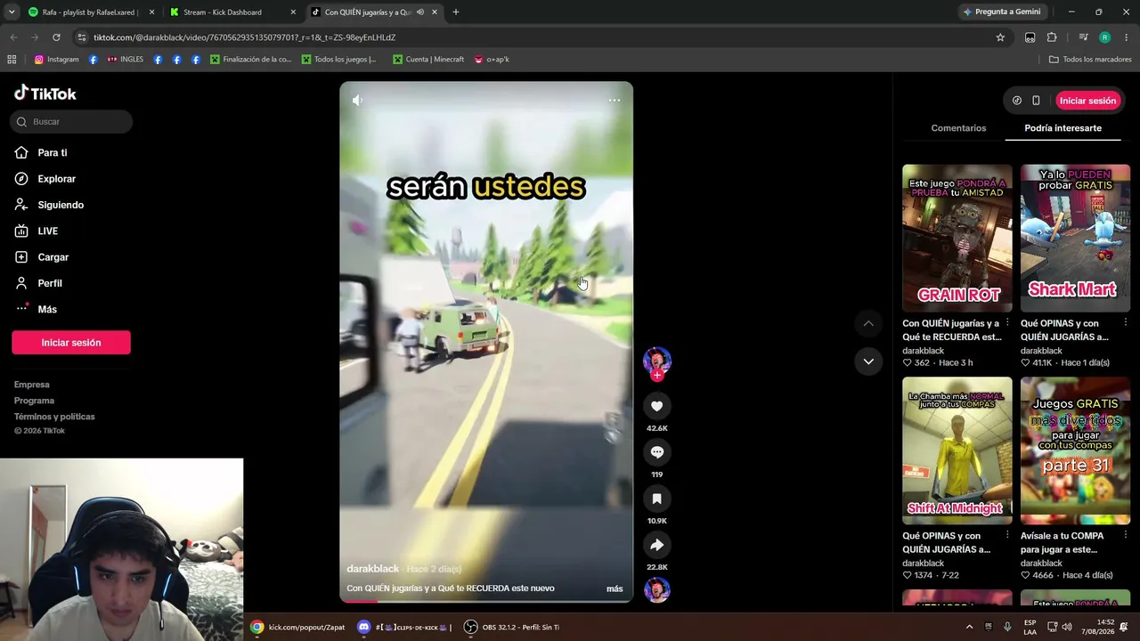
Task: Open the Juegos GRATIS parte 31 thumbnail
Action: pos(1075,450)
